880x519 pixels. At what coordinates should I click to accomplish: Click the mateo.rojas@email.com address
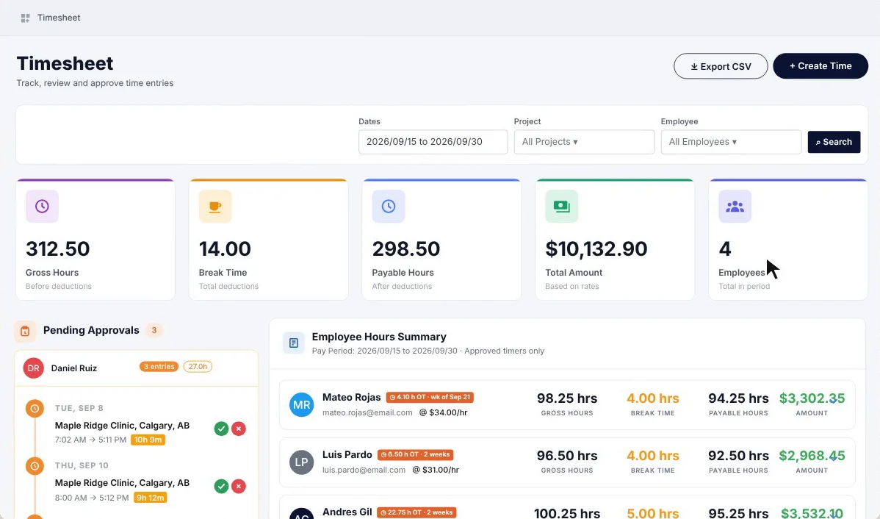367,413
